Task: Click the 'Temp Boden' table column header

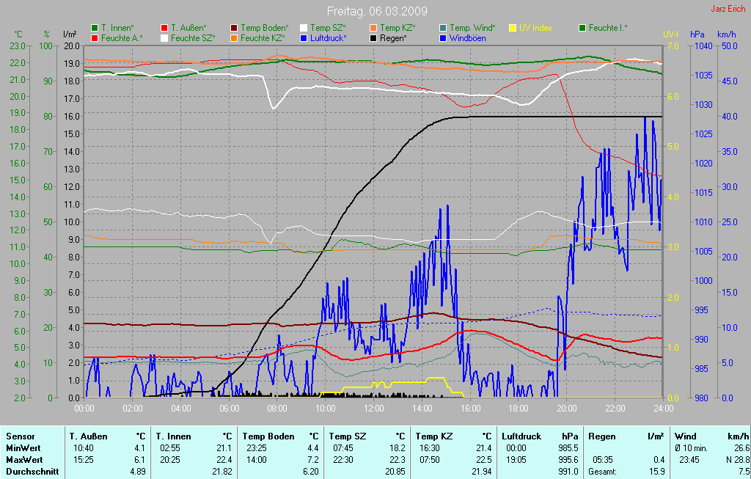Action: [x=268, y=436]
